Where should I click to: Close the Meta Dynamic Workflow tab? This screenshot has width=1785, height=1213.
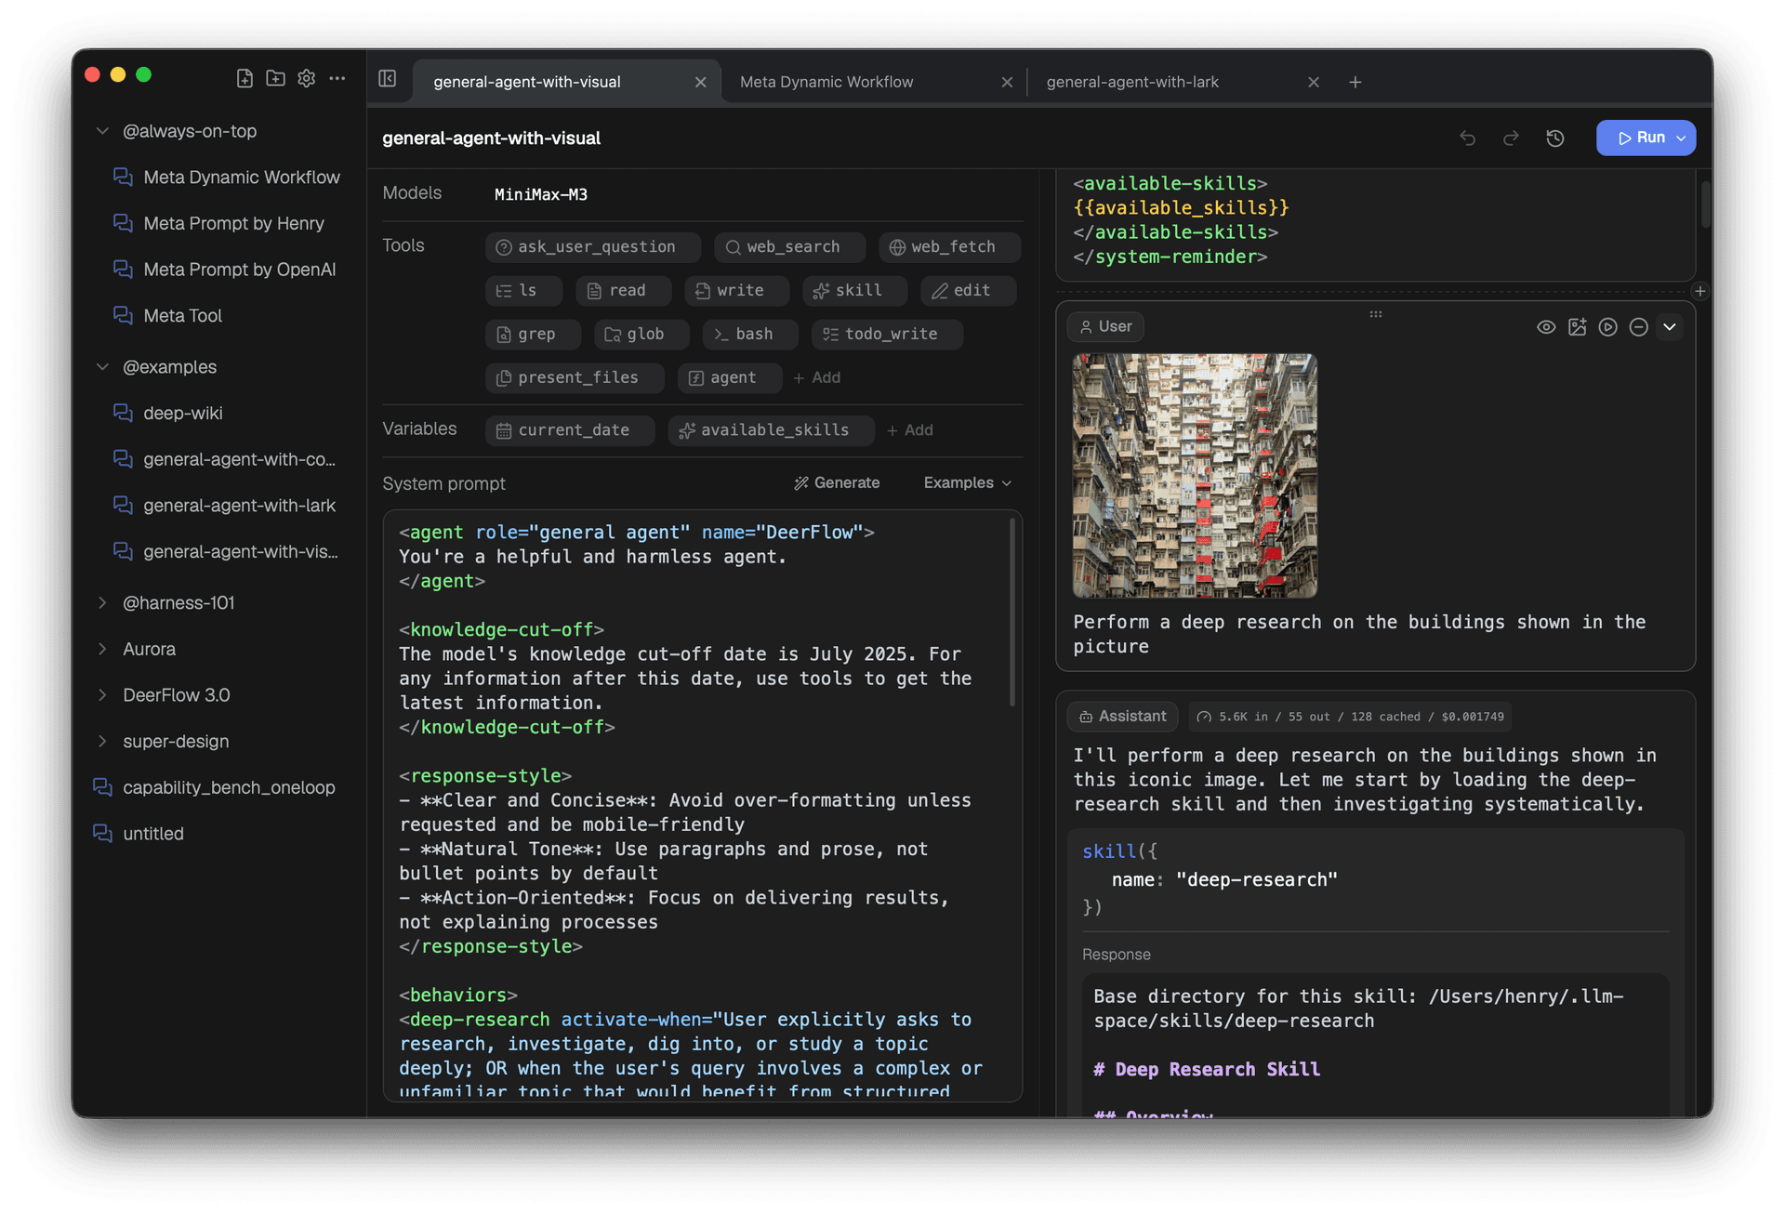[1007, 83]
